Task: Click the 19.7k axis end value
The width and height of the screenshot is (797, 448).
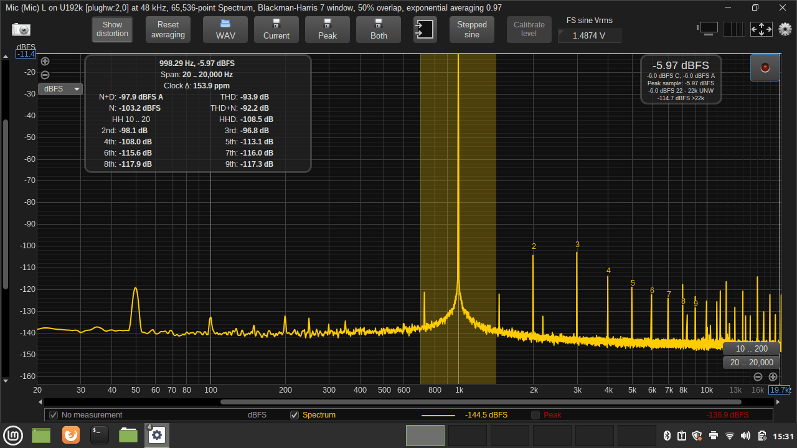Action: tap(779, 390)
